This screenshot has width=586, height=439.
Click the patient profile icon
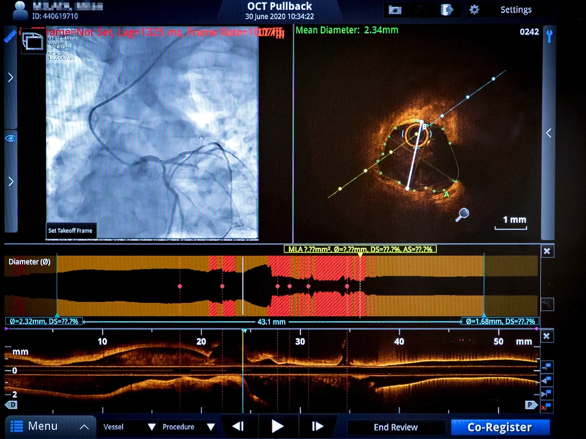pyautogui.click(x=20, y=10)
